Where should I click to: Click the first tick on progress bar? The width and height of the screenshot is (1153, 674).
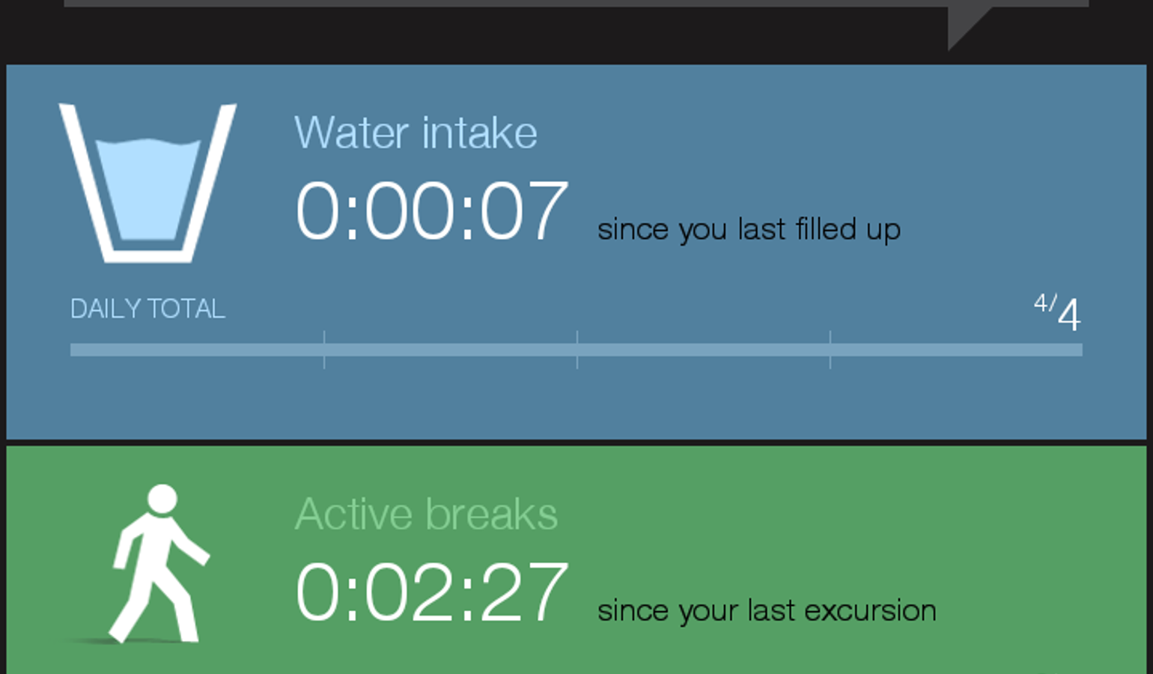tap(324, 350)
